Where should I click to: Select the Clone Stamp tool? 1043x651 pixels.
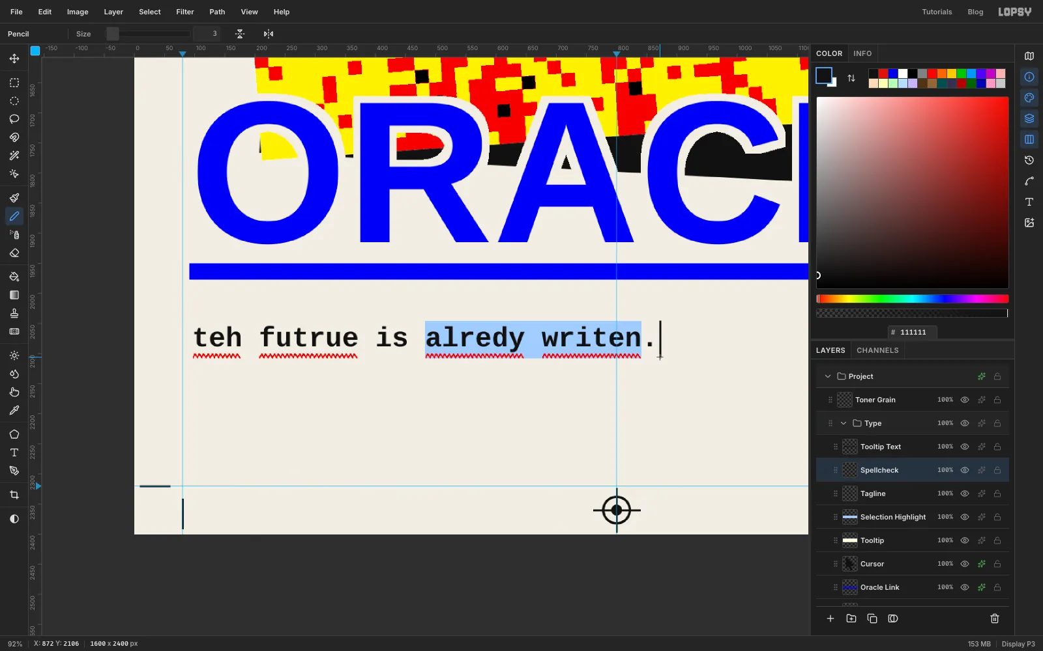[x=14, y=313]
